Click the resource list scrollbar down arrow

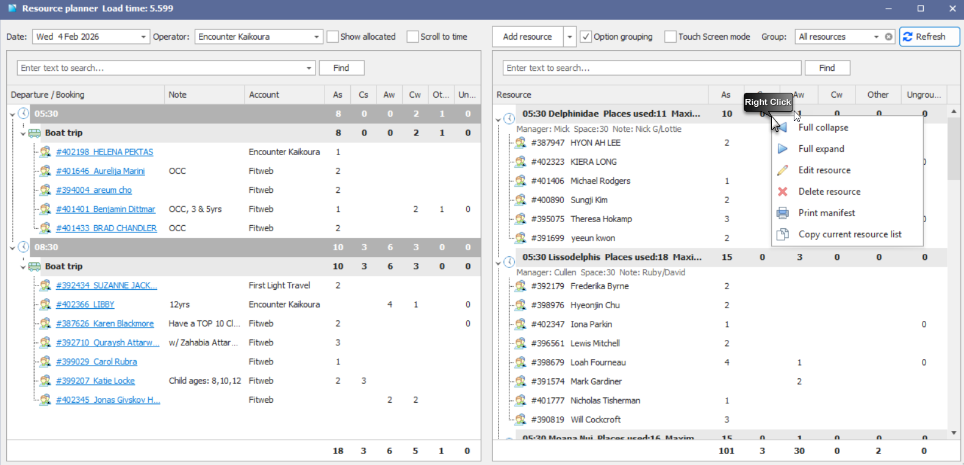pos(954,433)
